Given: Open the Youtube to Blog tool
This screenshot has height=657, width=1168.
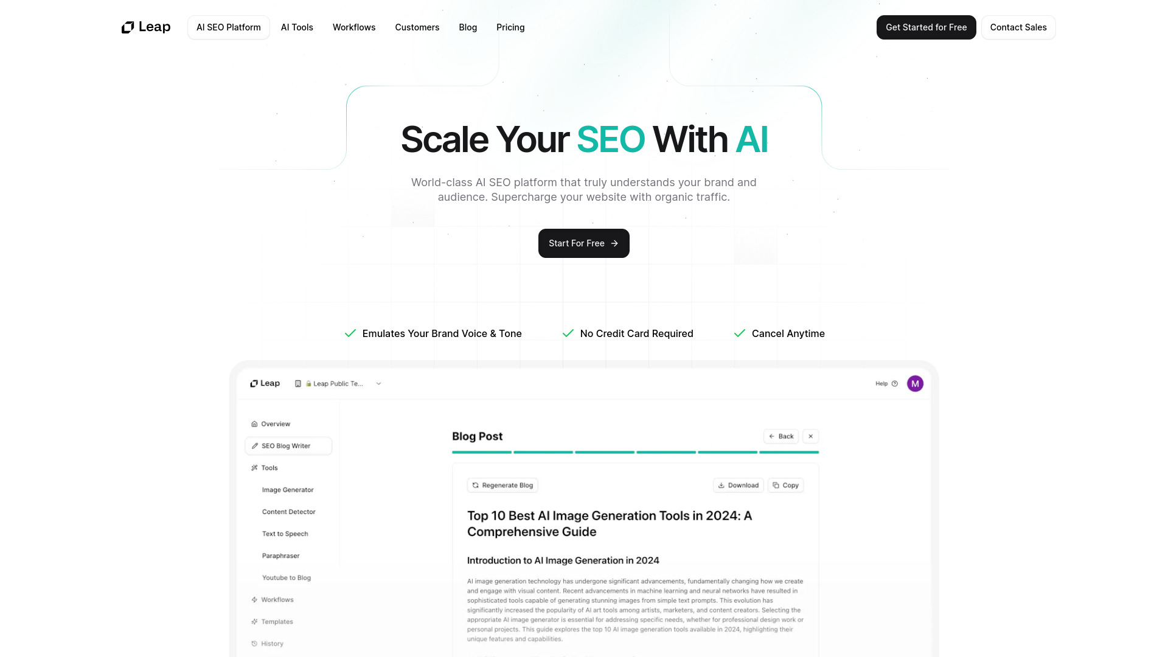Looking at the screenshot, I should click(287, 577).
